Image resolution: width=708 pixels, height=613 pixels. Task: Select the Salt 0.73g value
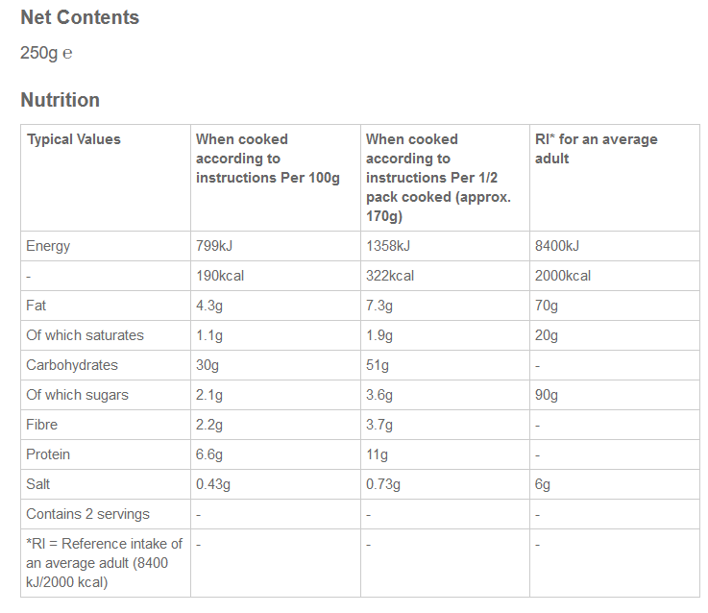(x=383, y=484)
